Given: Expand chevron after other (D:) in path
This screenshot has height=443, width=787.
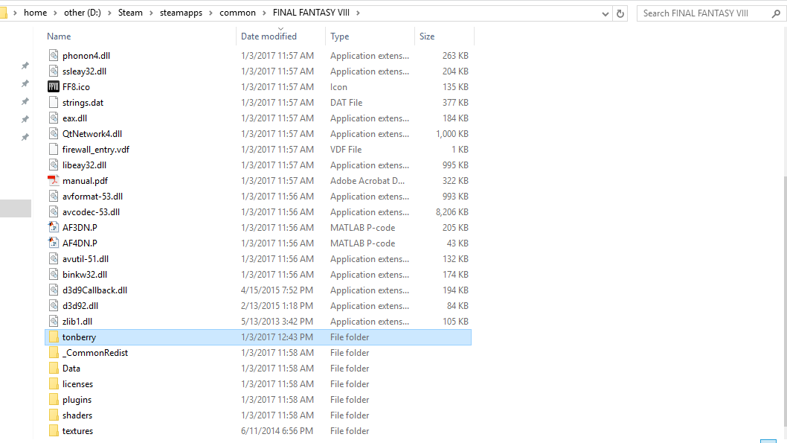Looking at the screenshot, I should [x=109, y=13].
